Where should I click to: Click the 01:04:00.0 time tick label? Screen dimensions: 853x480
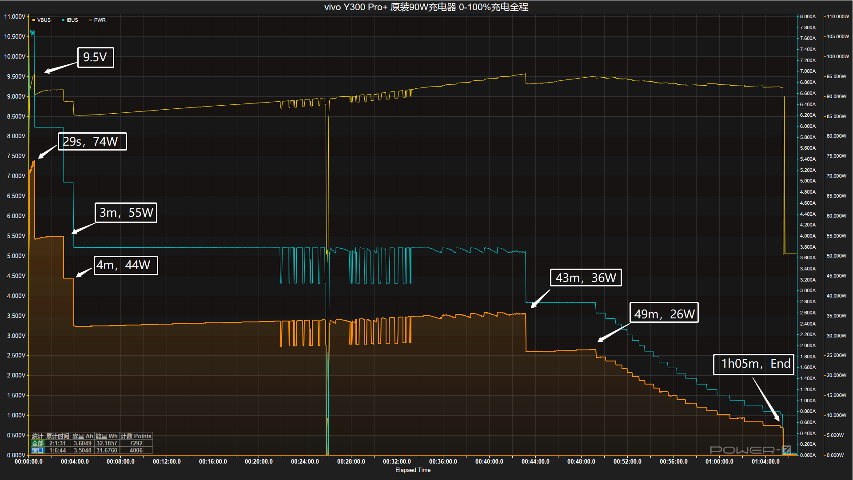coord(765,461)
